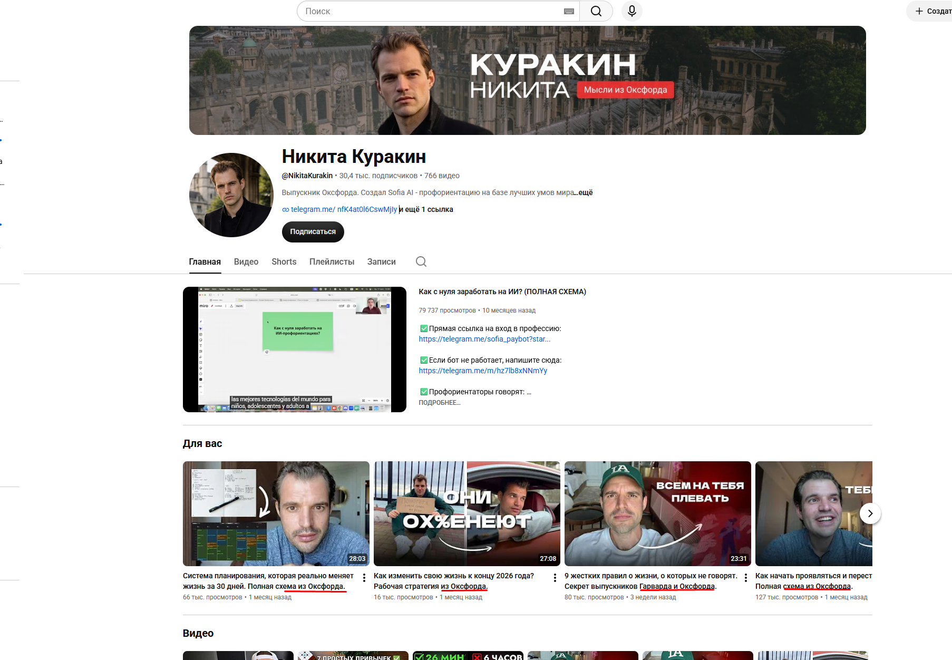This screenshot has width=952, height=660.
Task: Click the Никита Куракин channel name heading
Action: click(x=354, y=157)
